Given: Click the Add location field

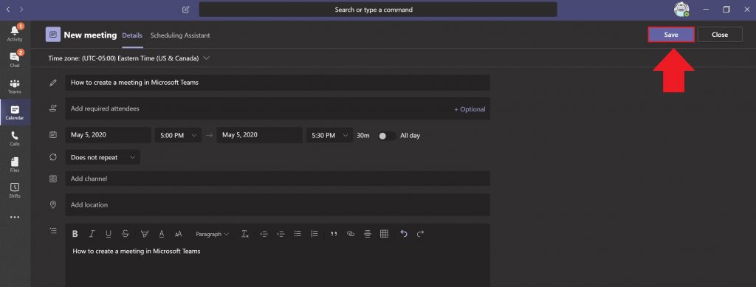Looking at the screenshot, I should [x=278, y=204].
